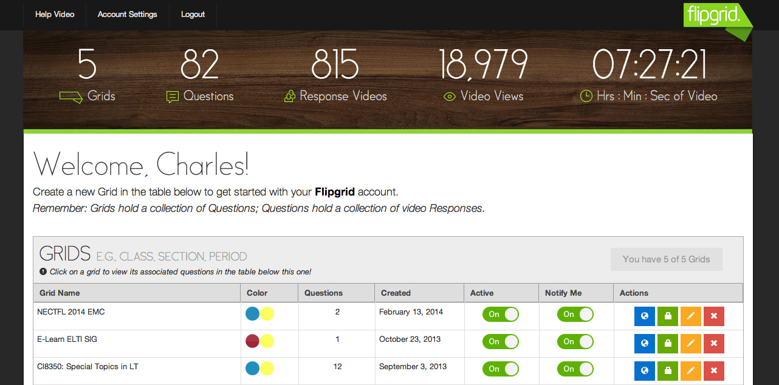Toggle Active switch for NECTFL 2014 EMC
The height and width of the screenshot is (385, 779).
tap(501, 315)
